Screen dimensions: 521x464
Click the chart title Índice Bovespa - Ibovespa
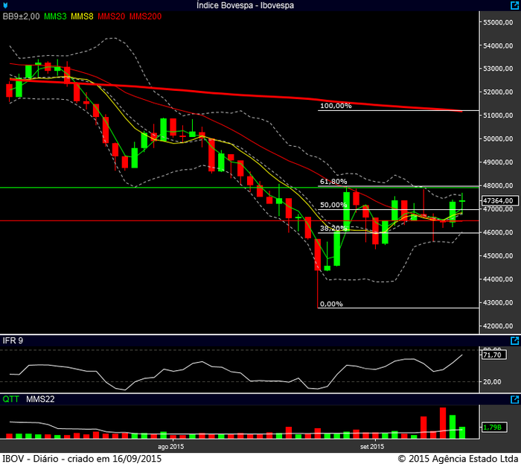pos(245,5)
